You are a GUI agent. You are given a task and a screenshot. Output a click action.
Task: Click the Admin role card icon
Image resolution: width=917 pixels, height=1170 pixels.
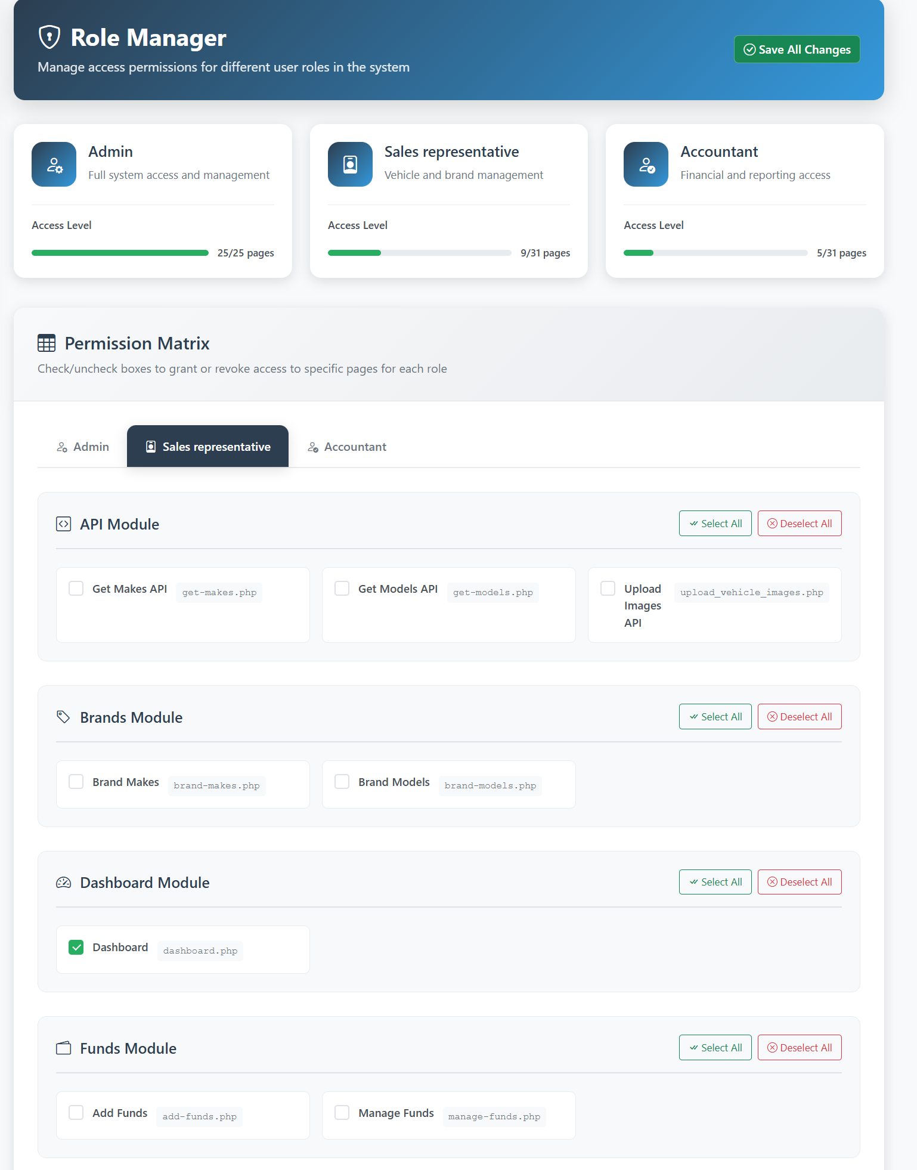(x=54, y=165)
